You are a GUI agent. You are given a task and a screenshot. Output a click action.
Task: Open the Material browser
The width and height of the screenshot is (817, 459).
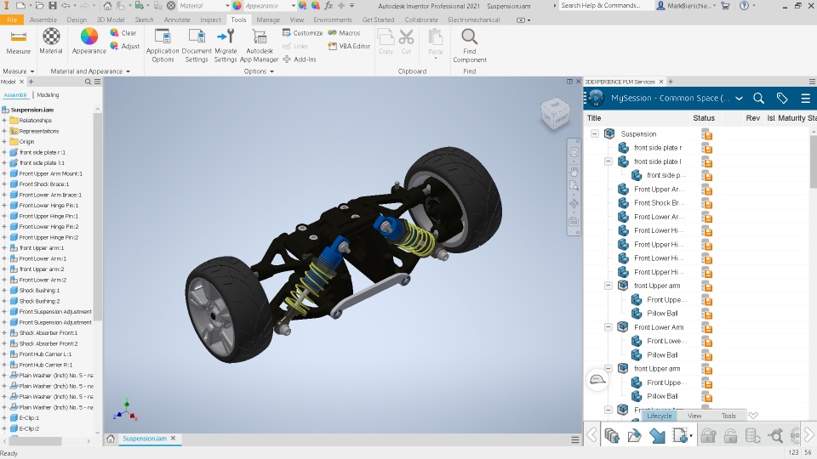(51, 42)
